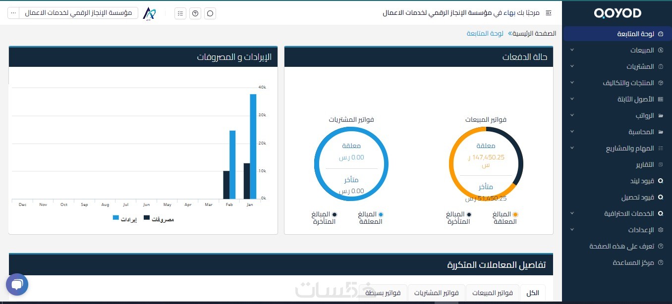Open the live chat widget bubble
Screen dimensions: 672x304
coord(17,285)
